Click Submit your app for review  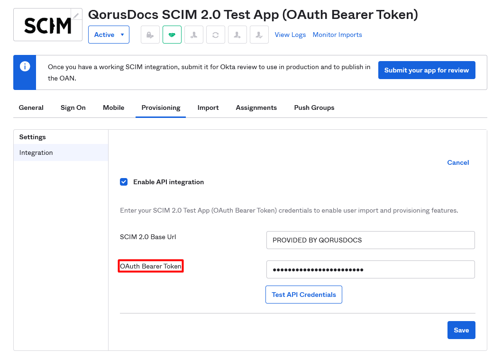(427, 70)
